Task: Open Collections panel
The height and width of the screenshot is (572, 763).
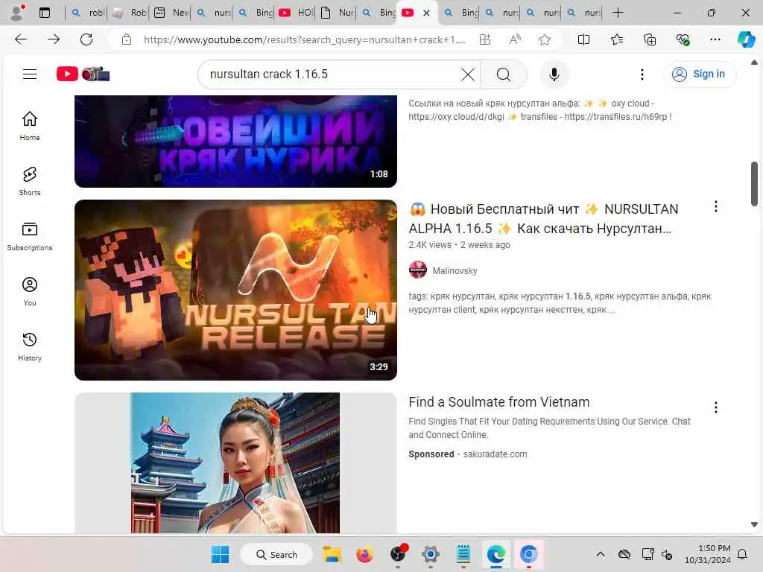Action: [x=650, y=39]
